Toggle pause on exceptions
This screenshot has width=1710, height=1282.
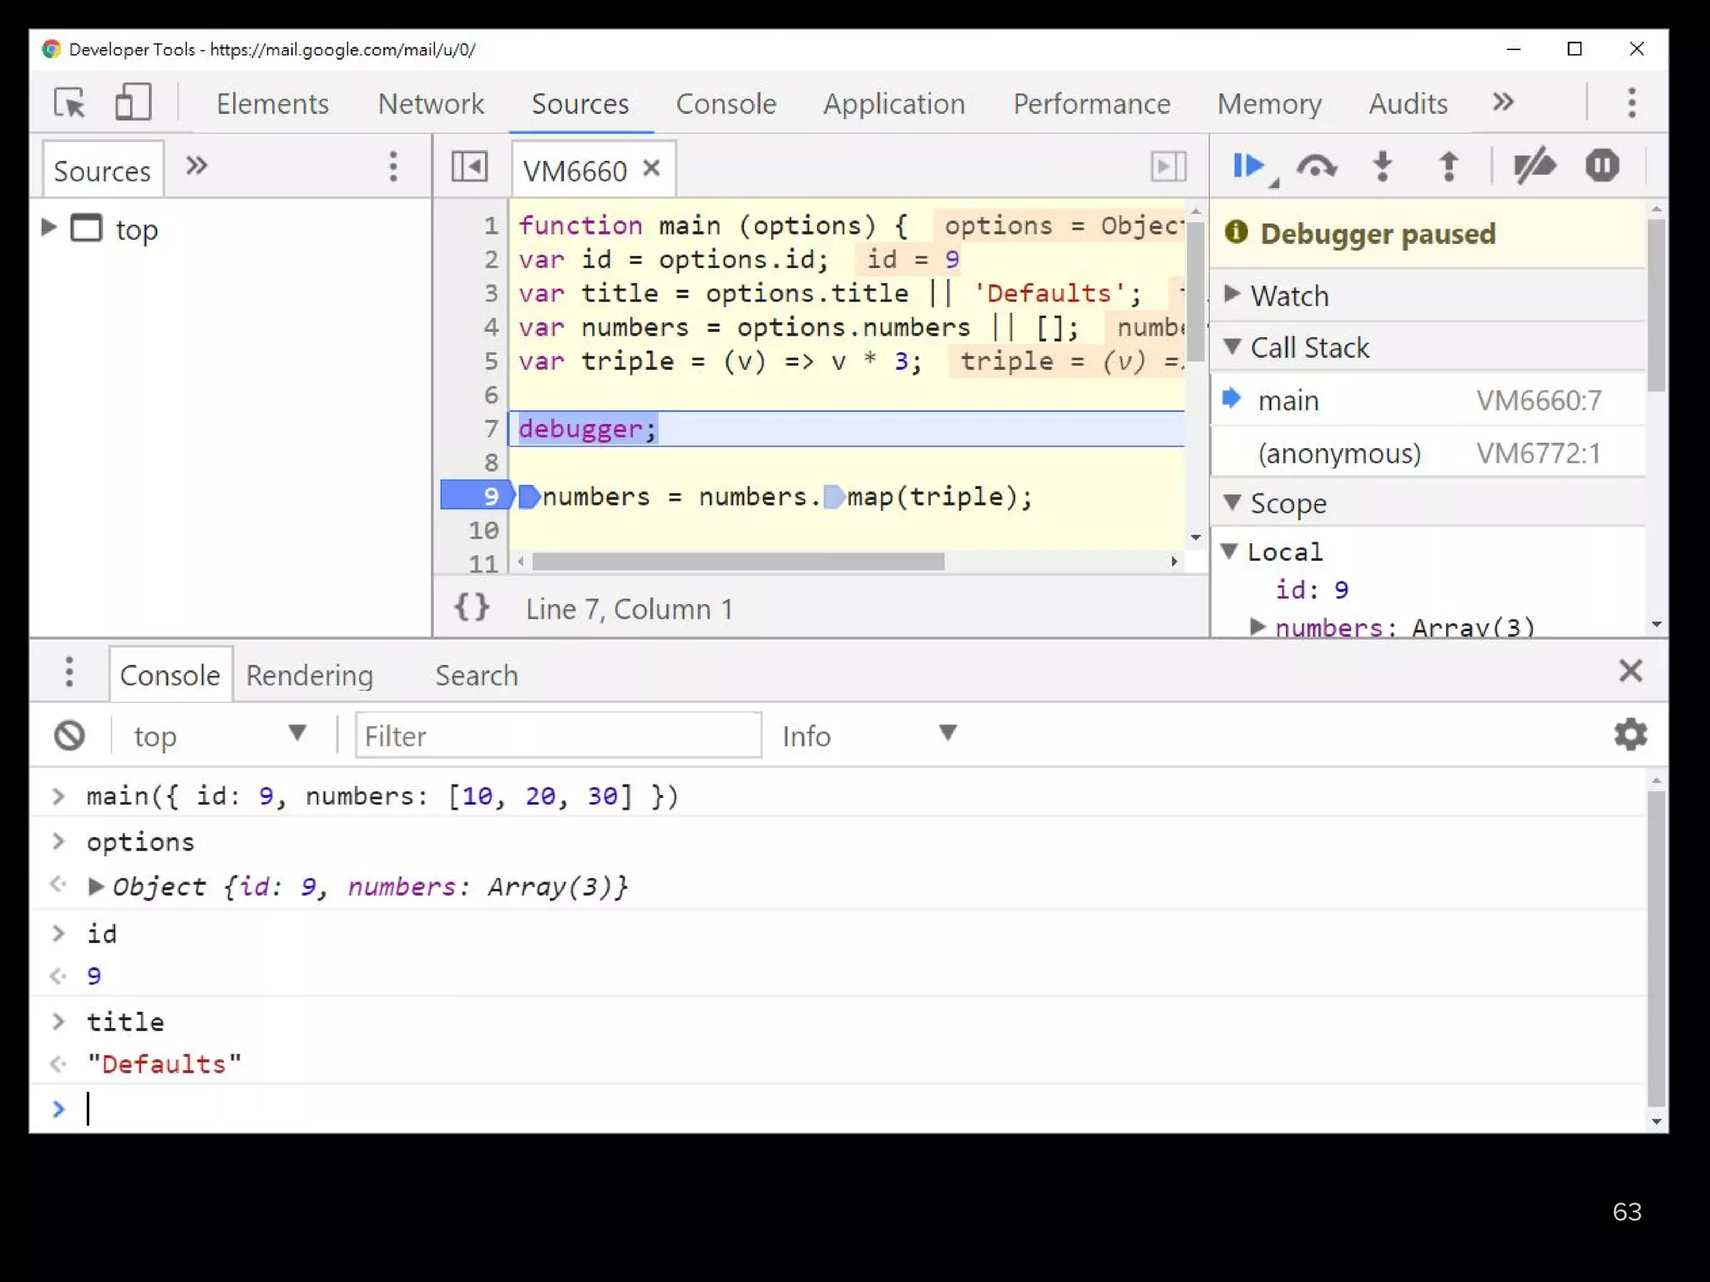tap(1601, 166)
